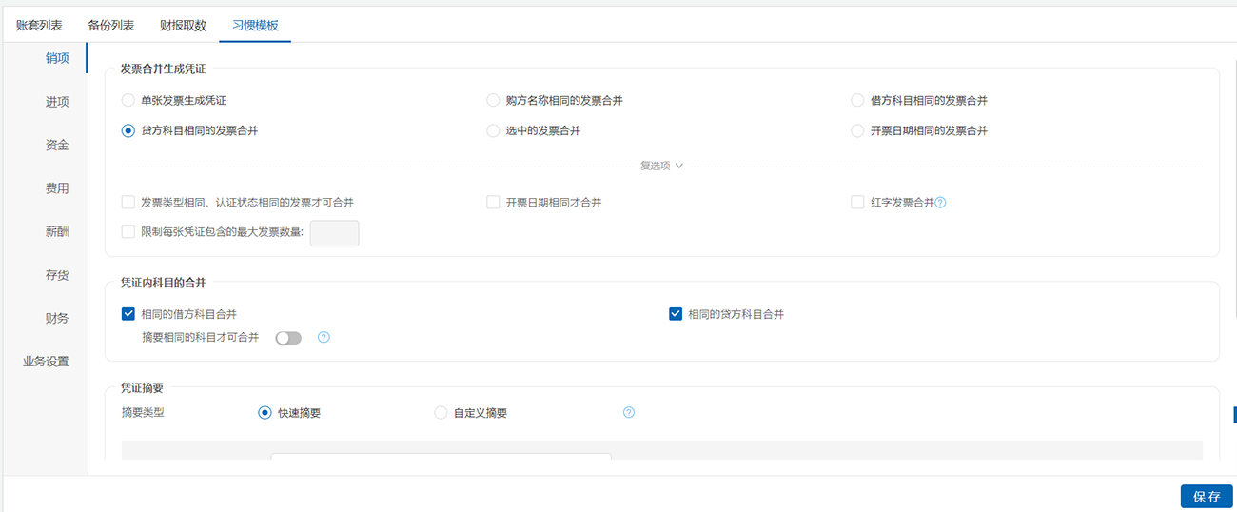This screenshot has width=1237, height=512.
Task: Click help icon next to 红字发票合并
Action: (x=940, y=203)
